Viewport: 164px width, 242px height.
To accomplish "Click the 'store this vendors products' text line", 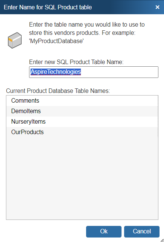I will coord(82,33).
